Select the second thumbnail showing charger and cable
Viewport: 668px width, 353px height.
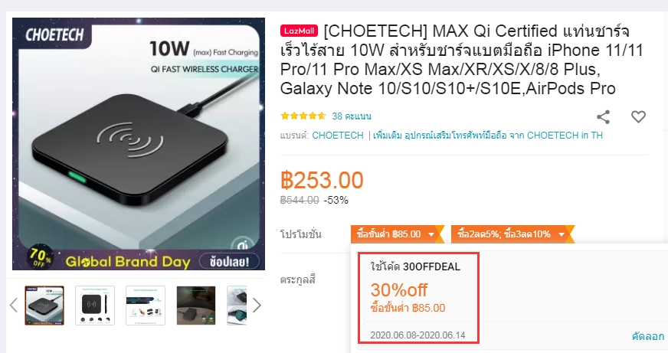pos(95,306)
